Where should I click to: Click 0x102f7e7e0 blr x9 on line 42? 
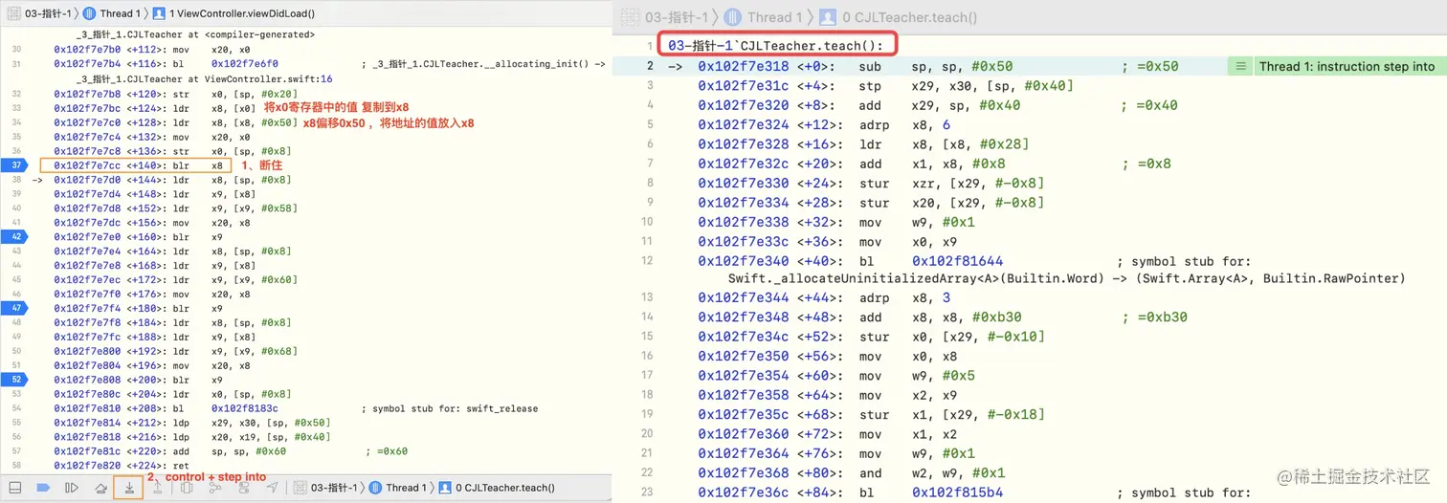coord(138,236)
